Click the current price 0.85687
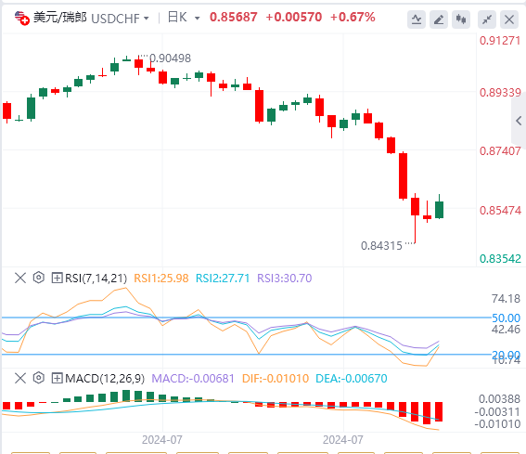 click(234, 17)
